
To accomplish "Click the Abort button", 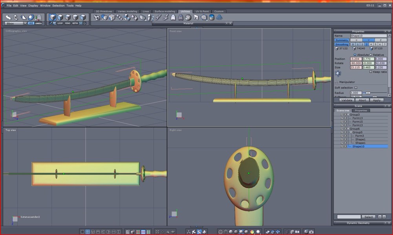I will (x=362, y=100).
